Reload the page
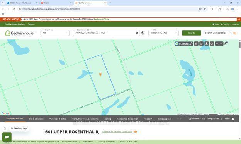241x144 pixels. pos(14,9)
